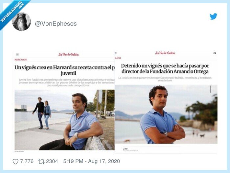The width and height of the screenshot is (230, 173).
Task: Open the hamburger menu in right article
Action: tap(116, 53)
